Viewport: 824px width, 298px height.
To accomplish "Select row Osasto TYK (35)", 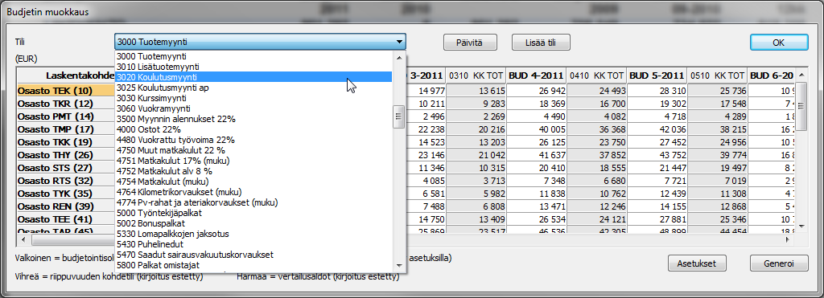I will [x=66, y=193].
